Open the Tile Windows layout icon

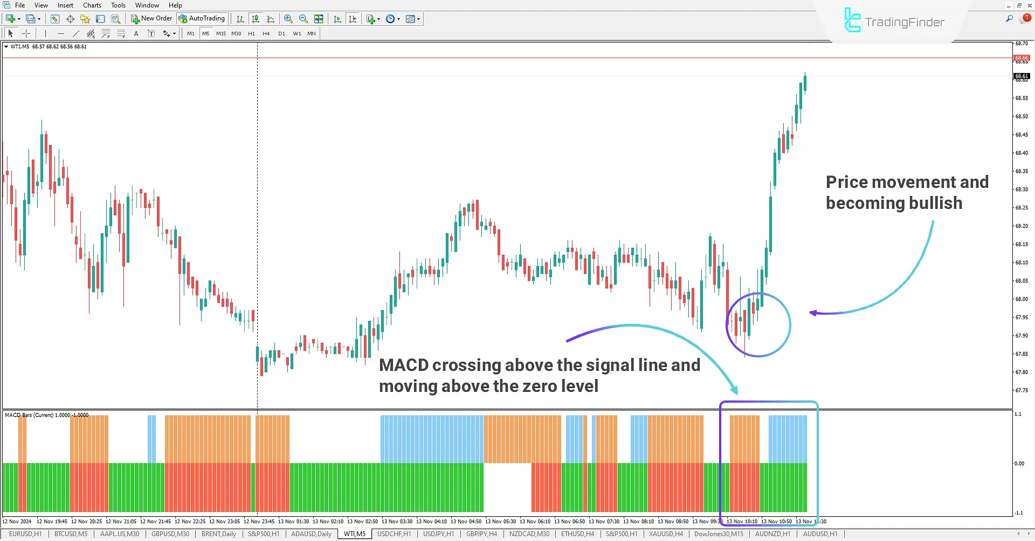[319, 19]
